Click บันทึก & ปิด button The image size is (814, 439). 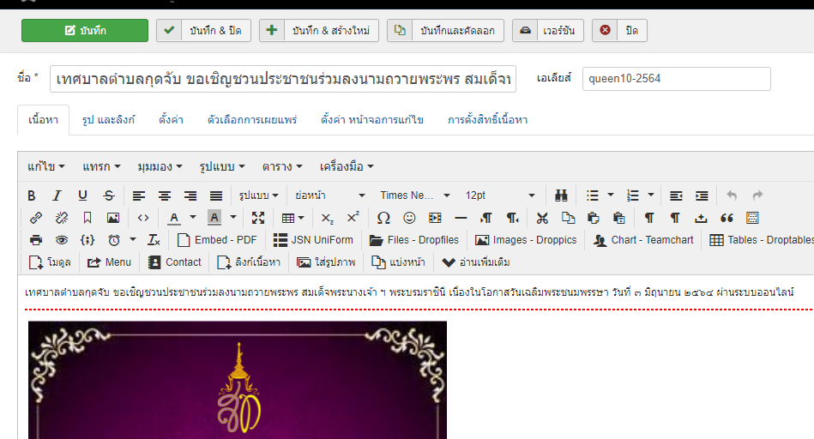click(x=203, y=31)
